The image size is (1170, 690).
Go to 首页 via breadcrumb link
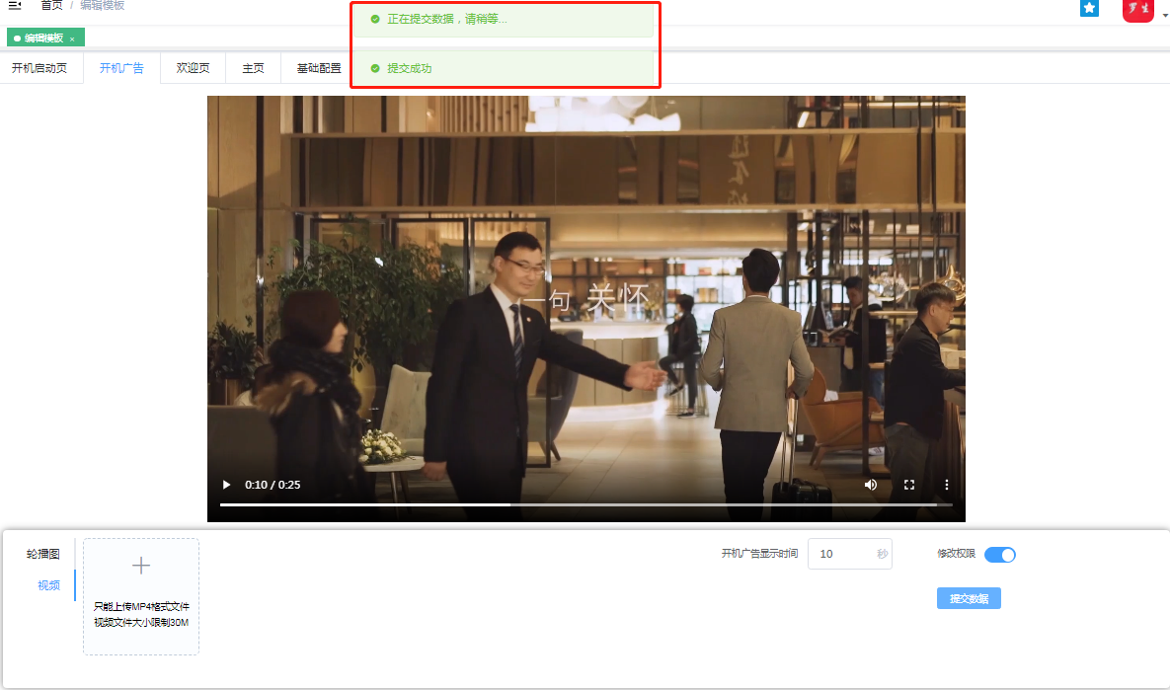coord(51,6)
